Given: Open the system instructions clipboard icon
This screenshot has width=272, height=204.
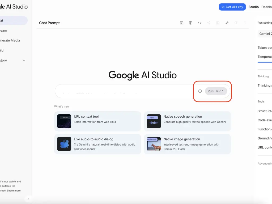Looking at the screenshot, I should tap(181, 23).
